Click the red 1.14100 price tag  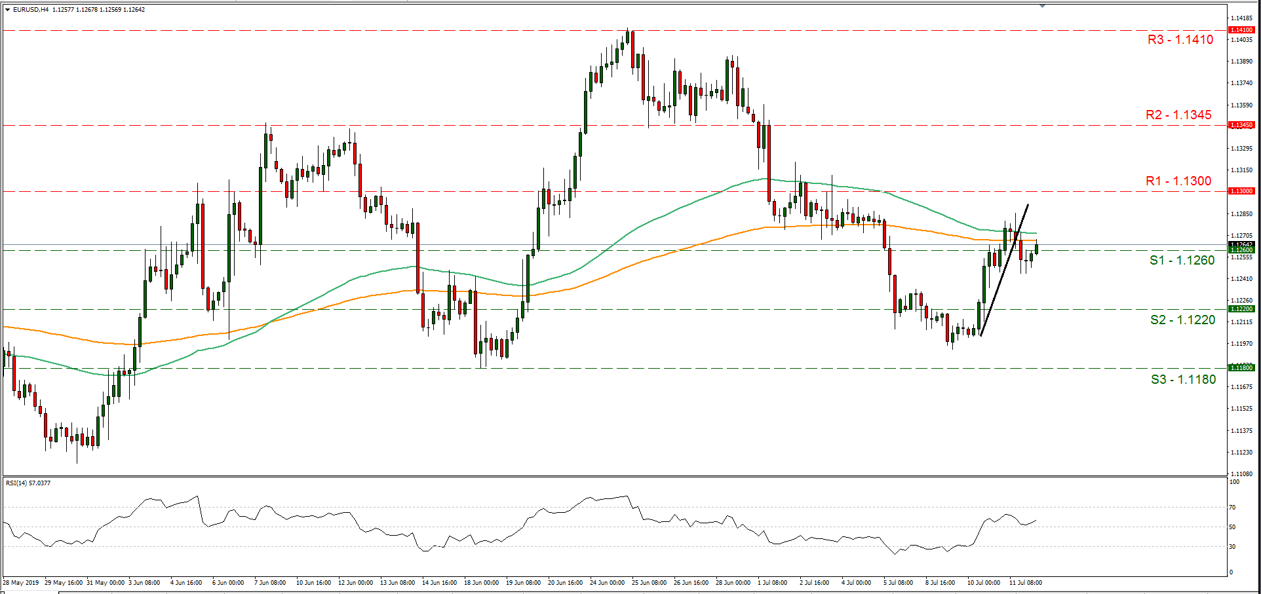pyautogui.click(x=1241, y=30)
